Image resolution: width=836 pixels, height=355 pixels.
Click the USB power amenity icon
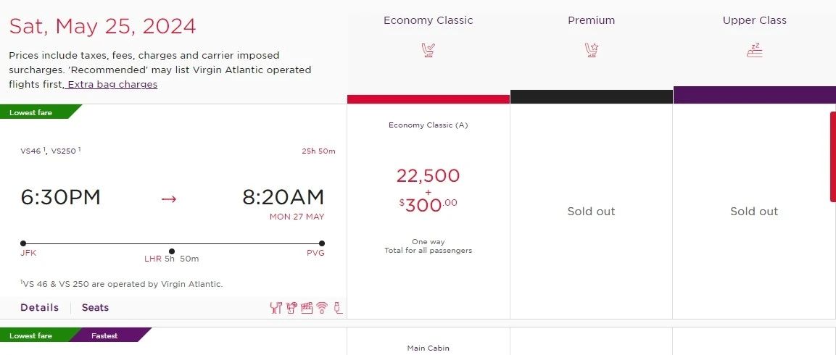338,308
